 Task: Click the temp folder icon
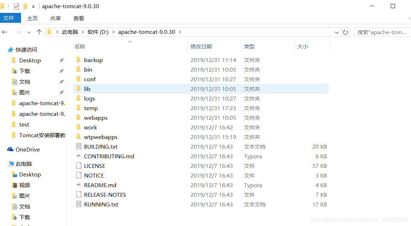coord(78,108)
